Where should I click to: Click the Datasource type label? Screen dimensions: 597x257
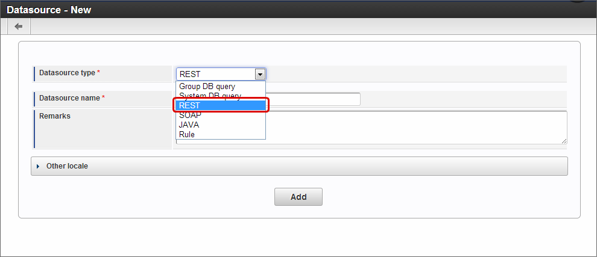pos(67,73)
